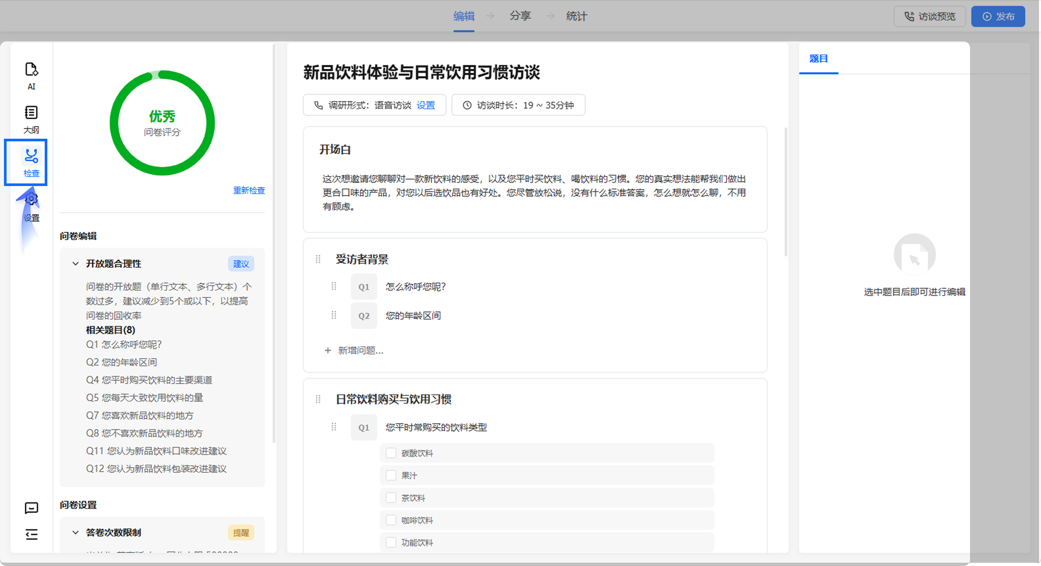Open the 设置 link for 调研形式

pos(426,106)
